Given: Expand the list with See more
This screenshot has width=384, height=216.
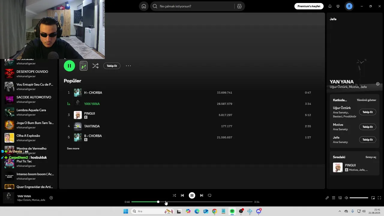Looking at the screenshot, I should pos(73,148).
